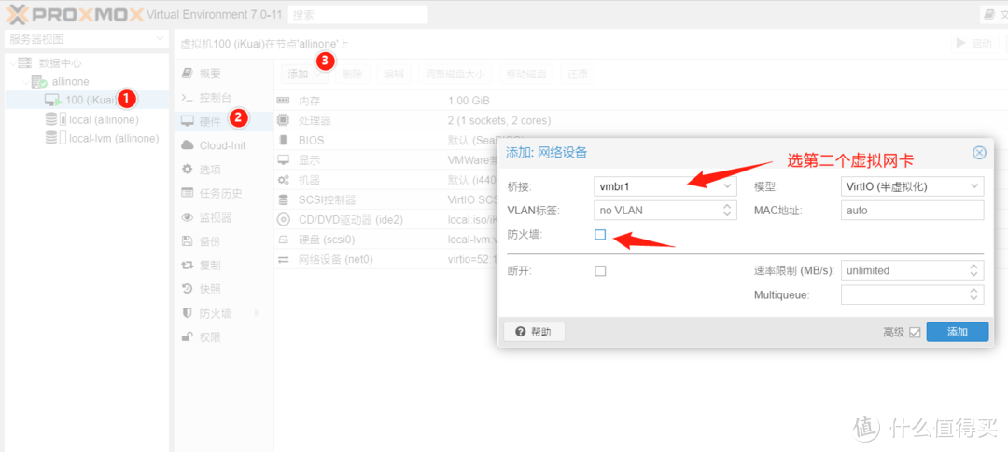Open the Options (选项) tab
This screenshot has height=452, width=1008.
click(x=224, y=170)
